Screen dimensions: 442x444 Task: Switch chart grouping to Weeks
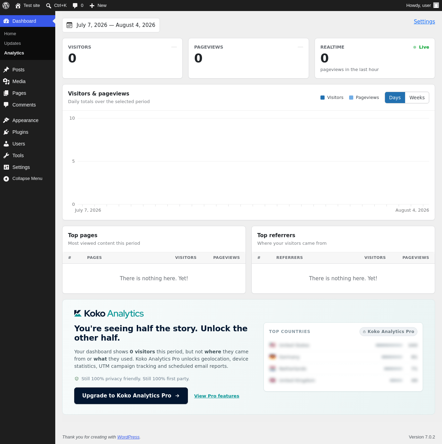tap(417, 98)
